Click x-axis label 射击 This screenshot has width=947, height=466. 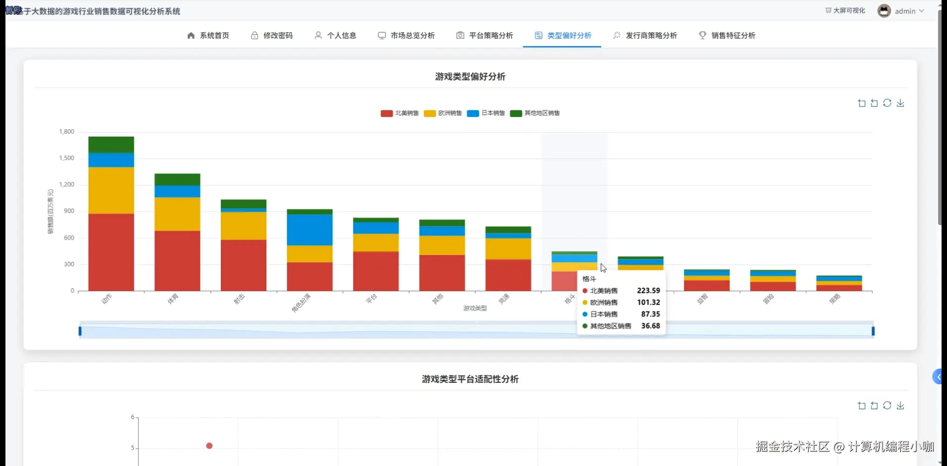(239, 299)
